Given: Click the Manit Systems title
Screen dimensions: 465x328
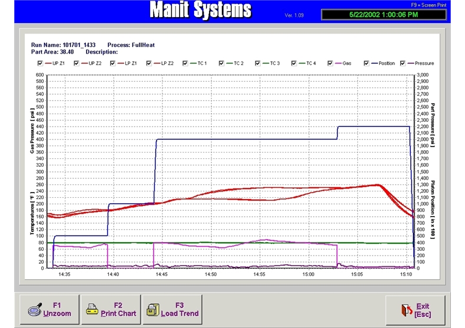Looking at the screenshot, I should tap(201, 11).
